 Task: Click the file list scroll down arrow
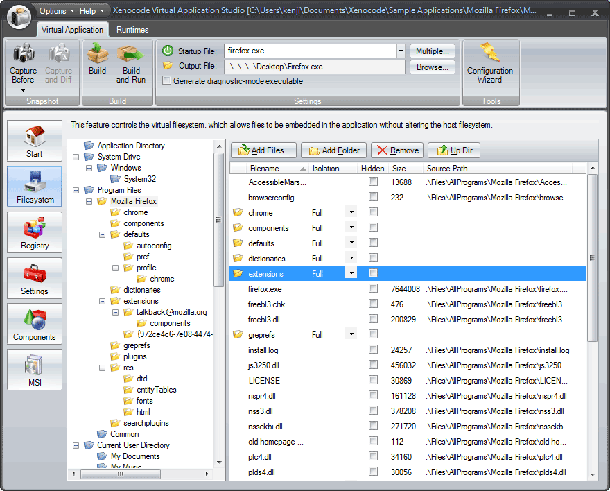click(x=592, y=474)
